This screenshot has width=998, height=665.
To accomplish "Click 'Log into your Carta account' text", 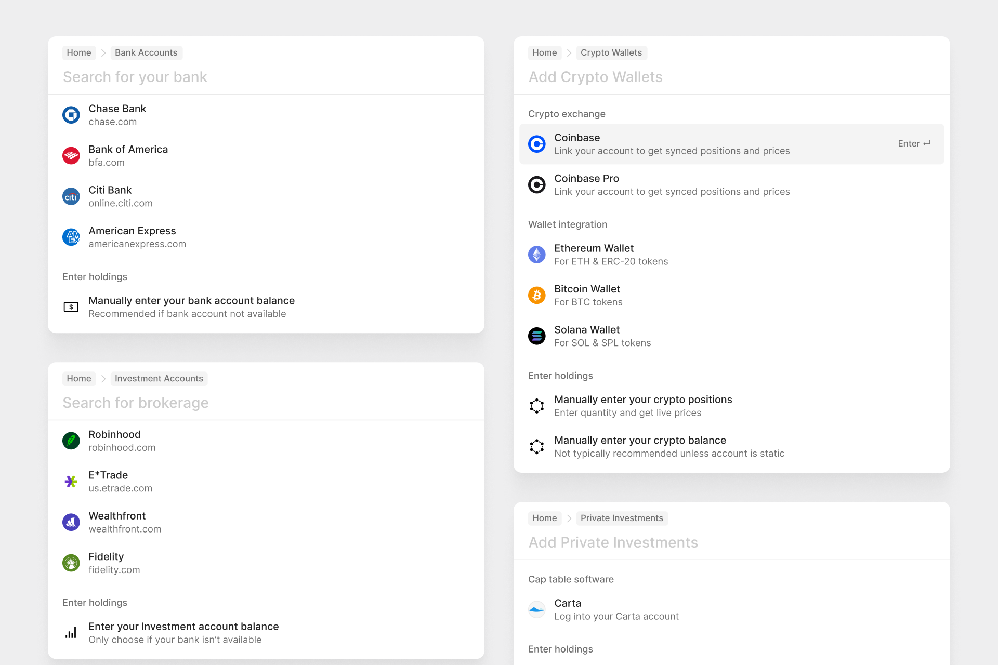I will coord(616,616).
